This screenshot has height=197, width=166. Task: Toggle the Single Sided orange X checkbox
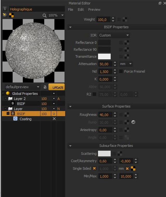94,168
